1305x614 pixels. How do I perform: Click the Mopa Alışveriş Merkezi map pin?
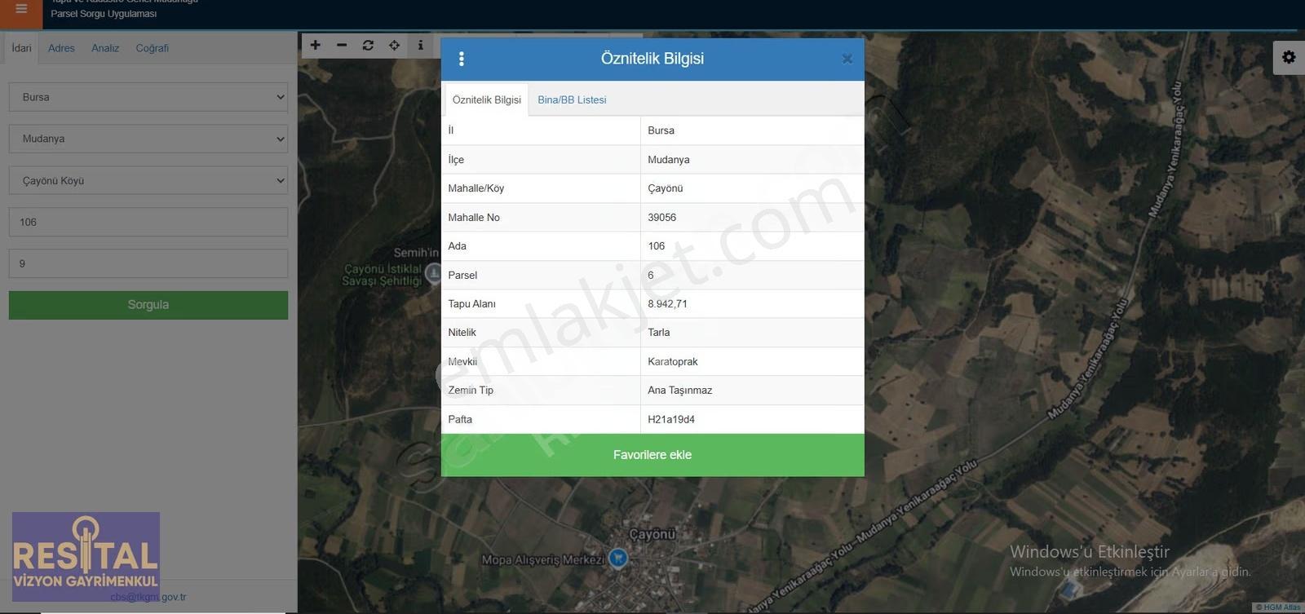tap(618, 558)
